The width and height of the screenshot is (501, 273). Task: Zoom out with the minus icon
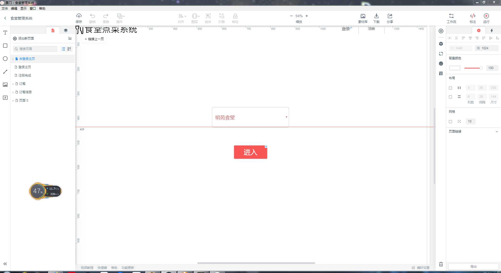click(291, 16)
